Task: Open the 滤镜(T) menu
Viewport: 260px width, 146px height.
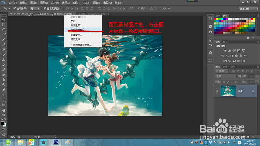Action: click(76, 3)
